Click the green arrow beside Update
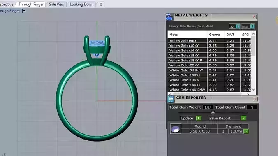The width and height of the screenshot is (278, 156). [x=199, y=118]
